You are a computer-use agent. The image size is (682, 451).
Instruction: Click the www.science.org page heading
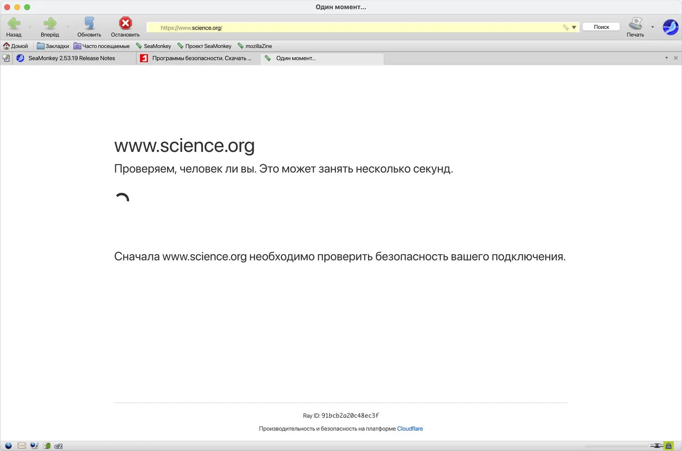185,145
